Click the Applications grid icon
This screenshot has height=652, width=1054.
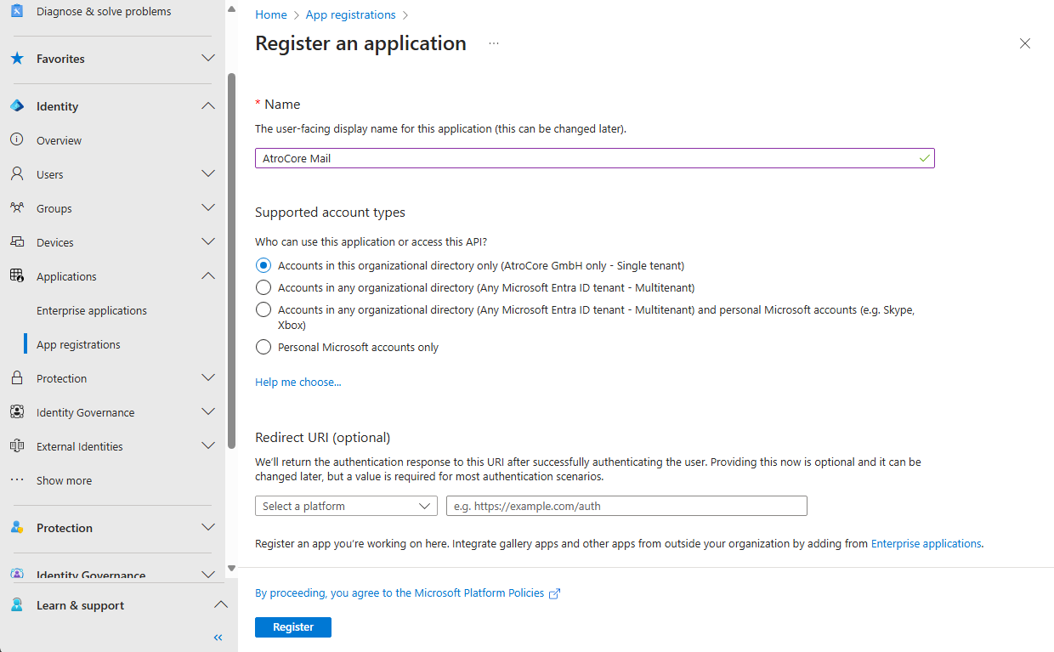click(17, 275)
